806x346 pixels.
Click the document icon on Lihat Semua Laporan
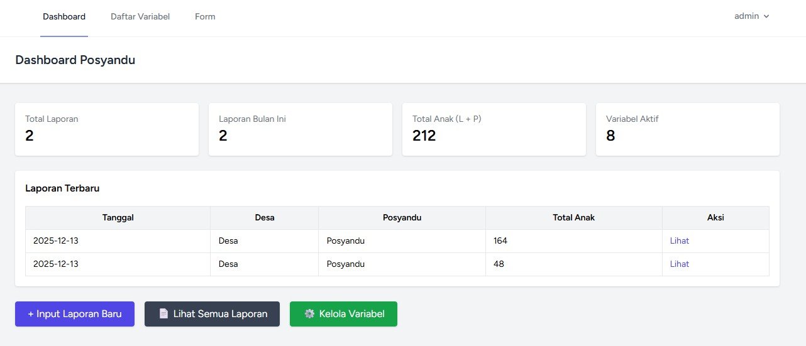pos(163,314)
